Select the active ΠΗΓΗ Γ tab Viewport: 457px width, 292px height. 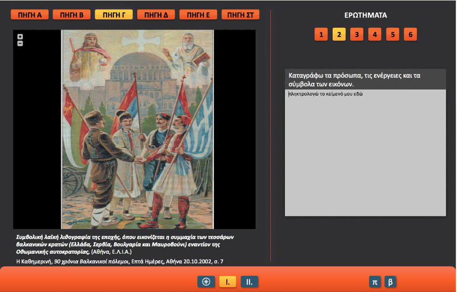(x=114, y=15)
